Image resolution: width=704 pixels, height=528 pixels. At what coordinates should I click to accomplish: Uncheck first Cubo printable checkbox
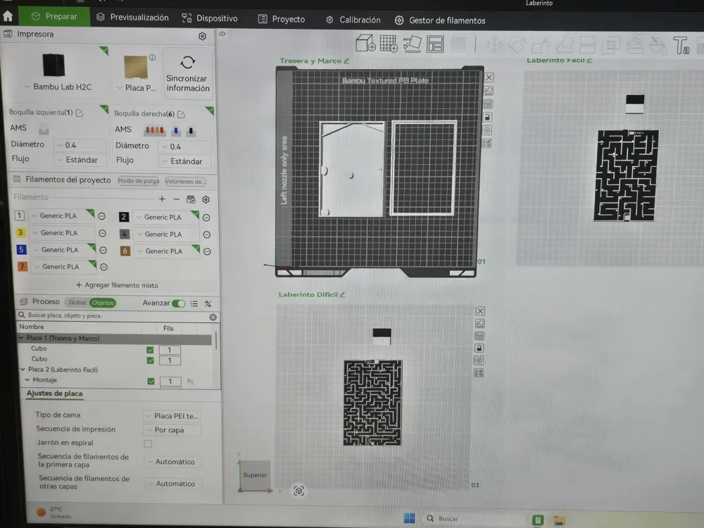click(150, 350)
